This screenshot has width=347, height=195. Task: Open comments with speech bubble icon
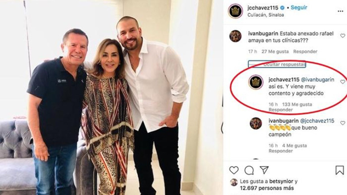point(249,170)
